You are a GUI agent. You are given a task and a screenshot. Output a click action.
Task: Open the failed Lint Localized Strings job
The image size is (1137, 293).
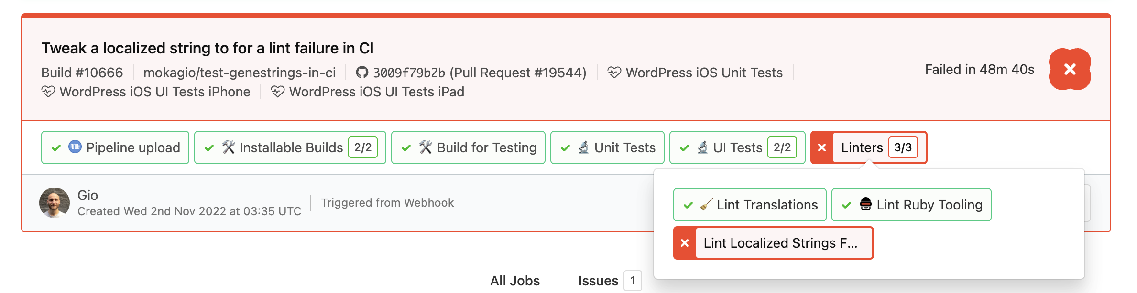pos(773,243)
